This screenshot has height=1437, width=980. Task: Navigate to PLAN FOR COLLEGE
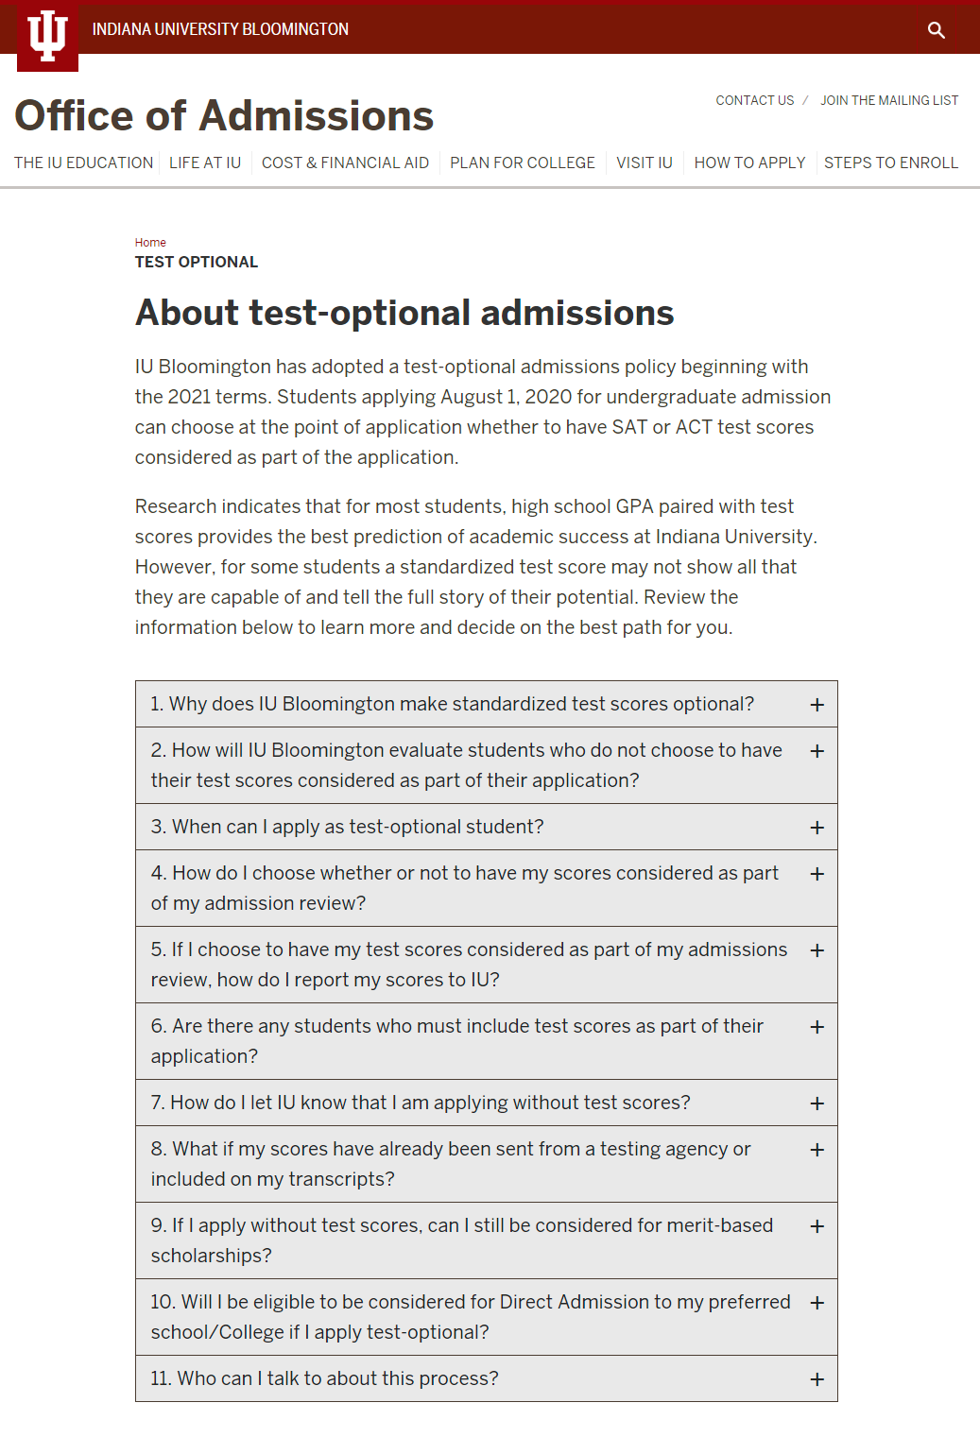(x=522, y=163)
